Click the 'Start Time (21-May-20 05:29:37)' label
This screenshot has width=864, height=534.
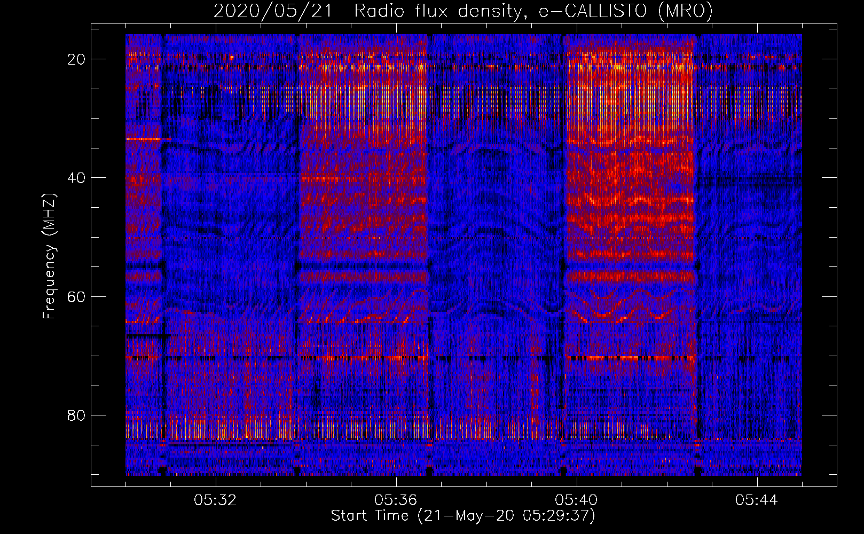pos(463,516)
